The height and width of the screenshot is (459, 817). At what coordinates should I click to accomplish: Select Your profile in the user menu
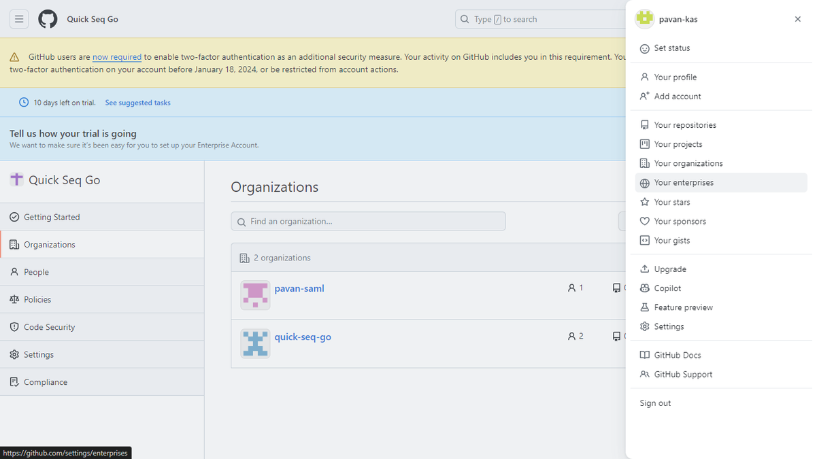[x=721, y=78]
